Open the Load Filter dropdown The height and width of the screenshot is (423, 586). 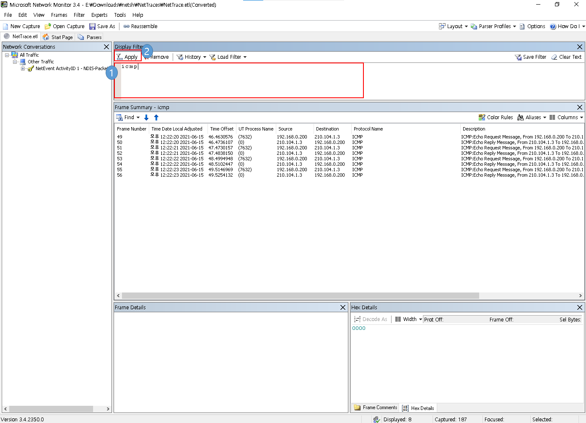[228, 57]
